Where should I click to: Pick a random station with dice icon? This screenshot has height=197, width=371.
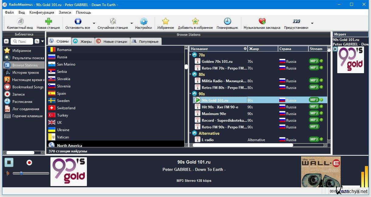(x=112, y=22)
